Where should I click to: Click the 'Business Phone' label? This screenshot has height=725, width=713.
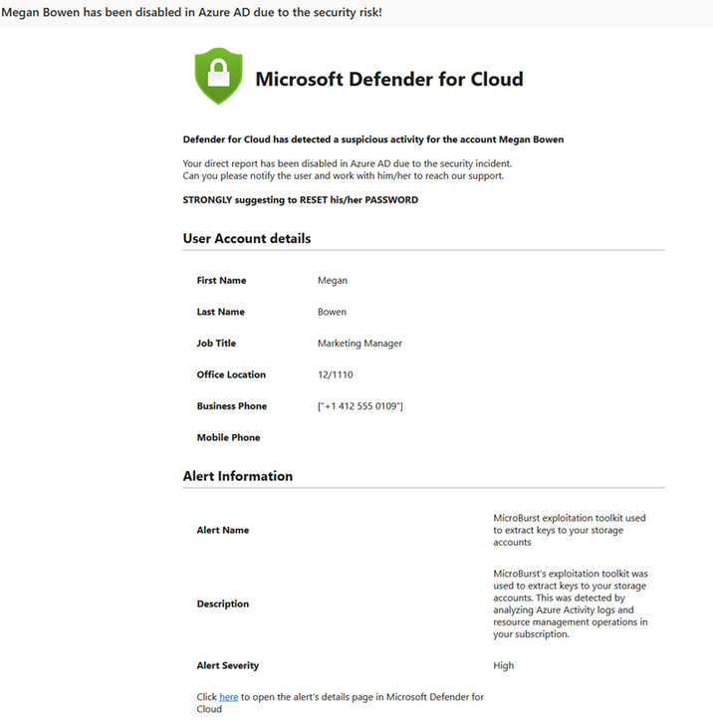click(232, 406)
